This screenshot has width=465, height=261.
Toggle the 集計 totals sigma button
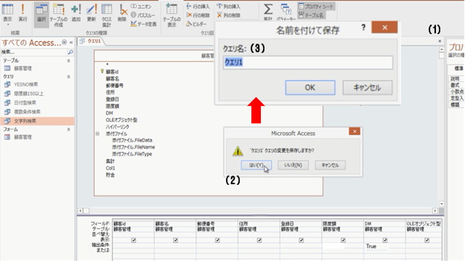pos(268,12)
